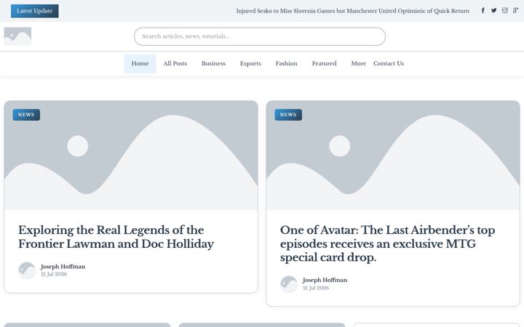Open the Avatar article thumbnail
Screen dimensions: 524x327
click(393, 156)
